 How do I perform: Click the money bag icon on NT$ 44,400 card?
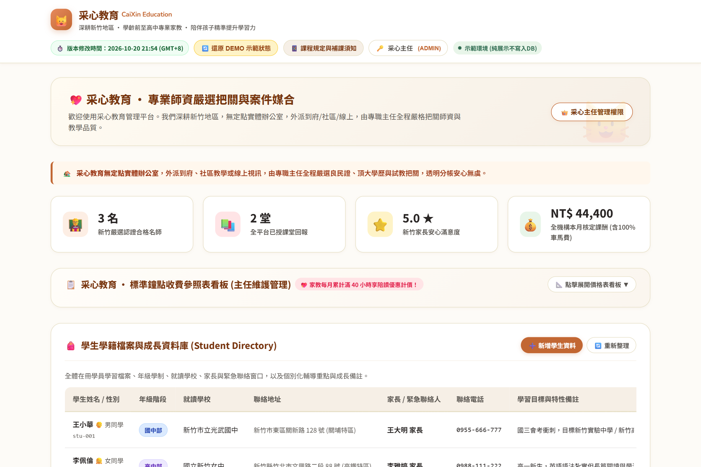530,224
